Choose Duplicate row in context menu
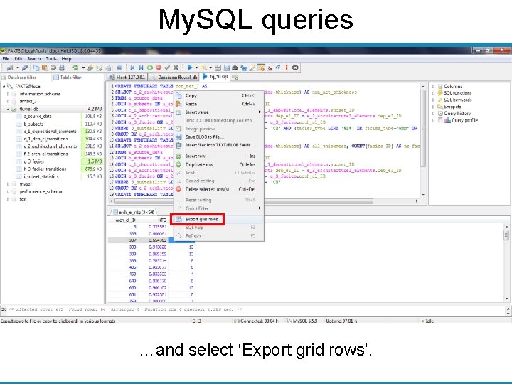 [x=219, y=164]
